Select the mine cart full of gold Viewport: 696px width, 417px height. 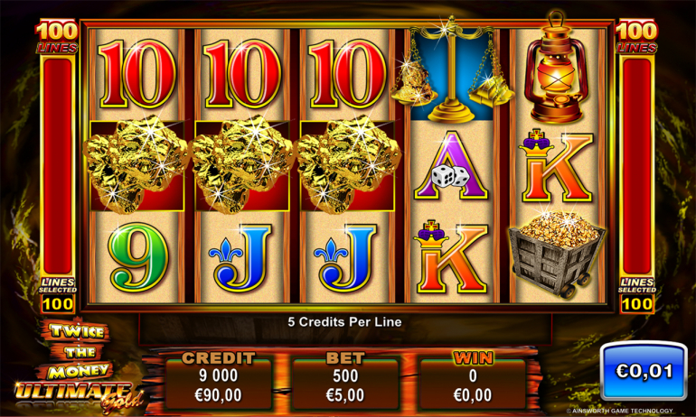(557, 253)
